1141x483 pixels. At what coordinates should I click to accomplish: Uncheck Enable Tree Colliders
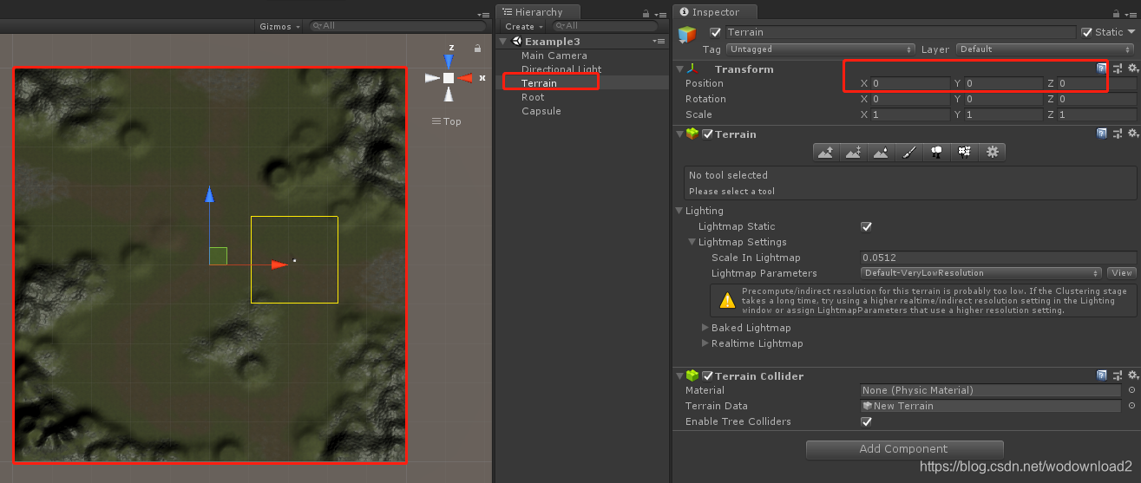click(866, 421)
